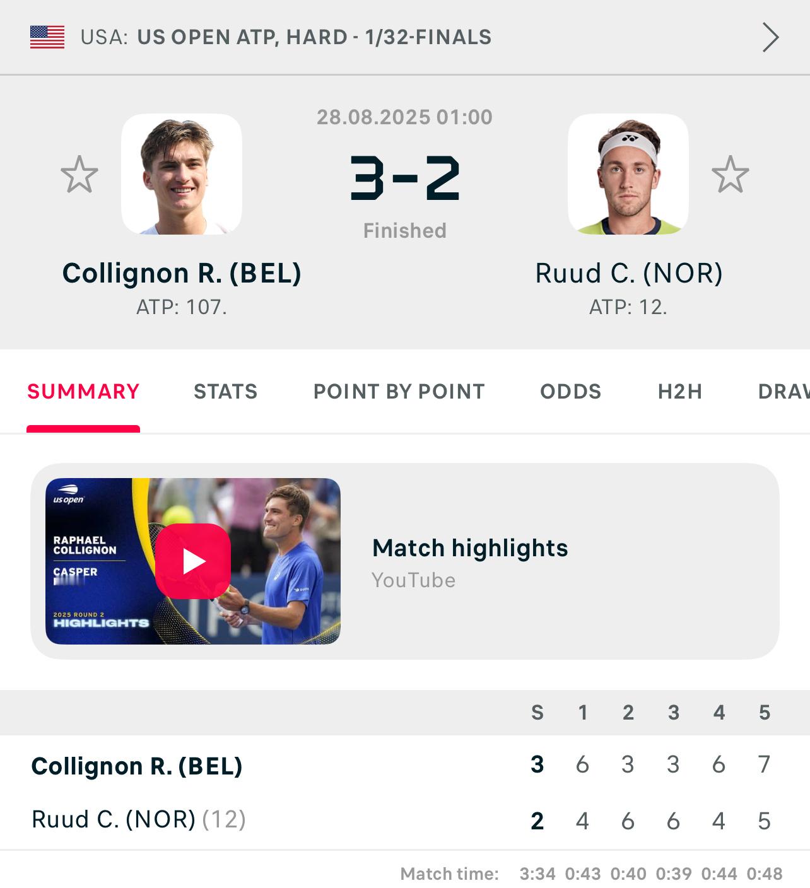This screenshot has width=810, height=888.
Task: Go to the H2H tab
Action: click(x=680, y=392)
